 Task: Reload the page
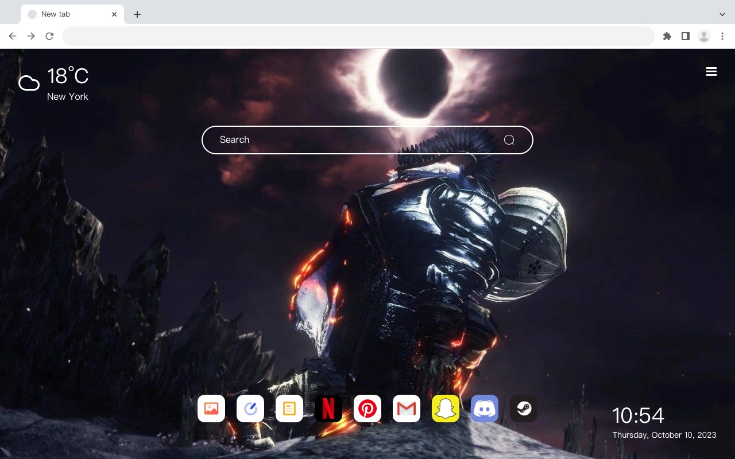(49, 36)
